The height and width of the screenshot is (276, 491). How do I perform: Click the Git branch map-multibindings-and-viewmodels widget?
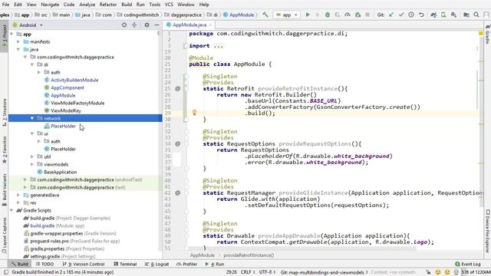325,272
